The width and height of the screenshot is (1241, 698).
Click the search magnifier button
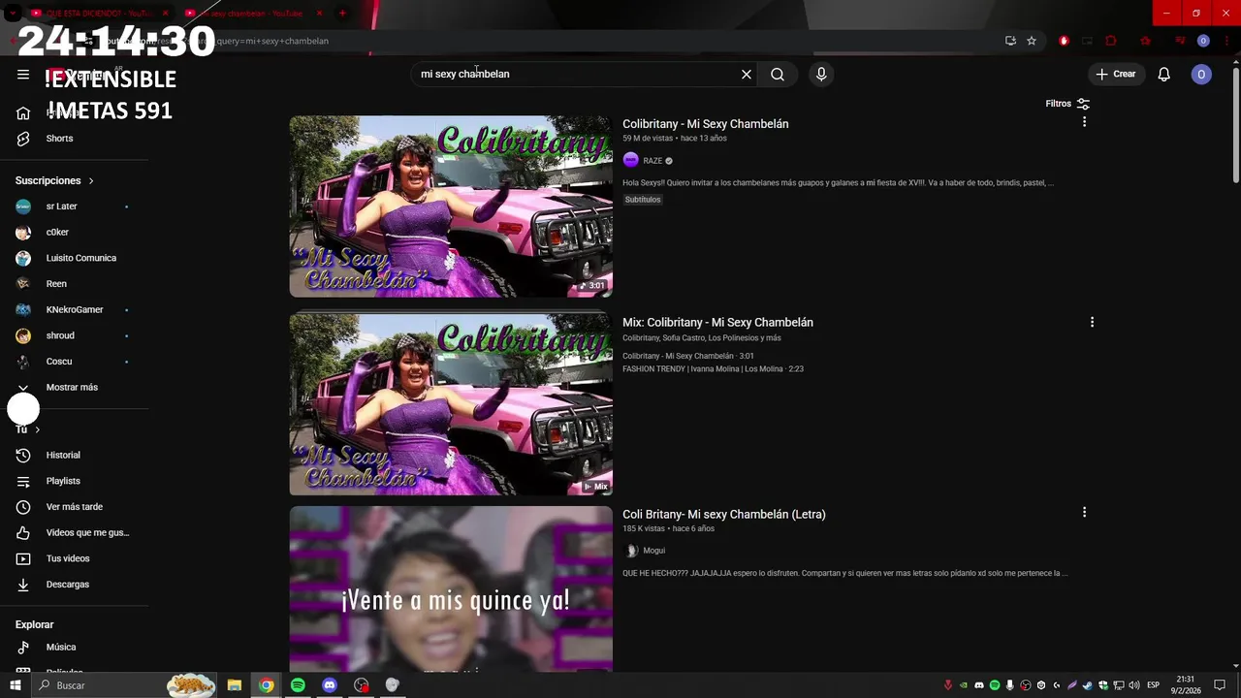tap(778, 74)
